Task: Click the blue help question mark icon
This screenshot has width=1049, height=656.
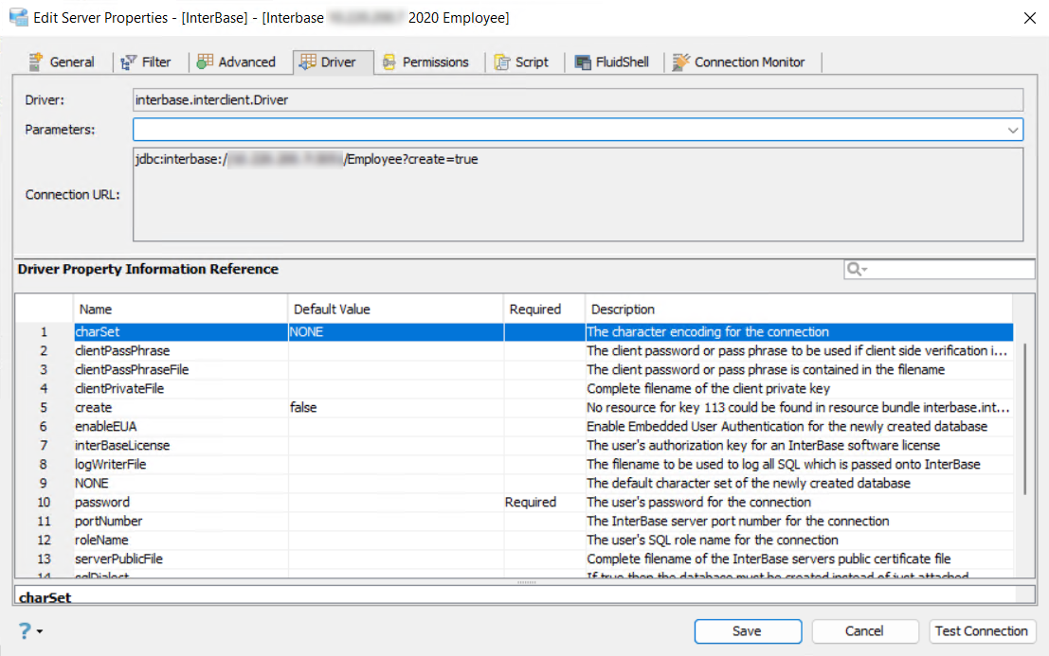Action: pos(25,630)
